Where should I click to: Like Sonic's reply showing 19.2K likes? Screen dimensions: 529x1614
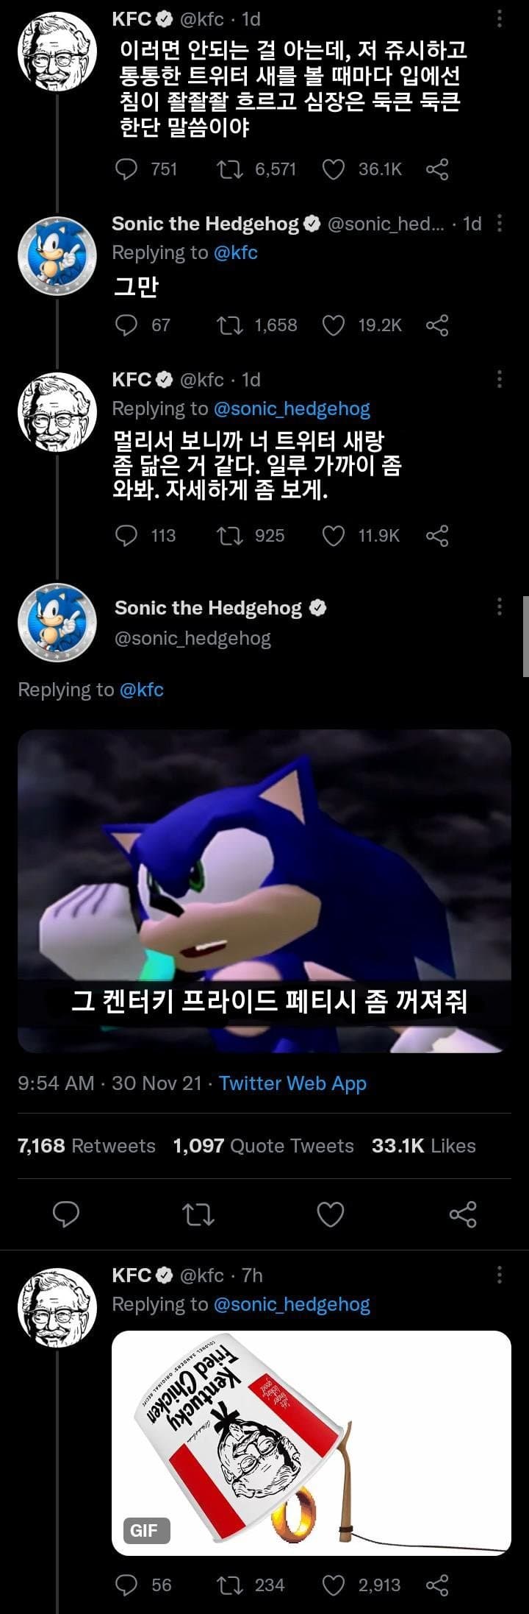point(334,325)
